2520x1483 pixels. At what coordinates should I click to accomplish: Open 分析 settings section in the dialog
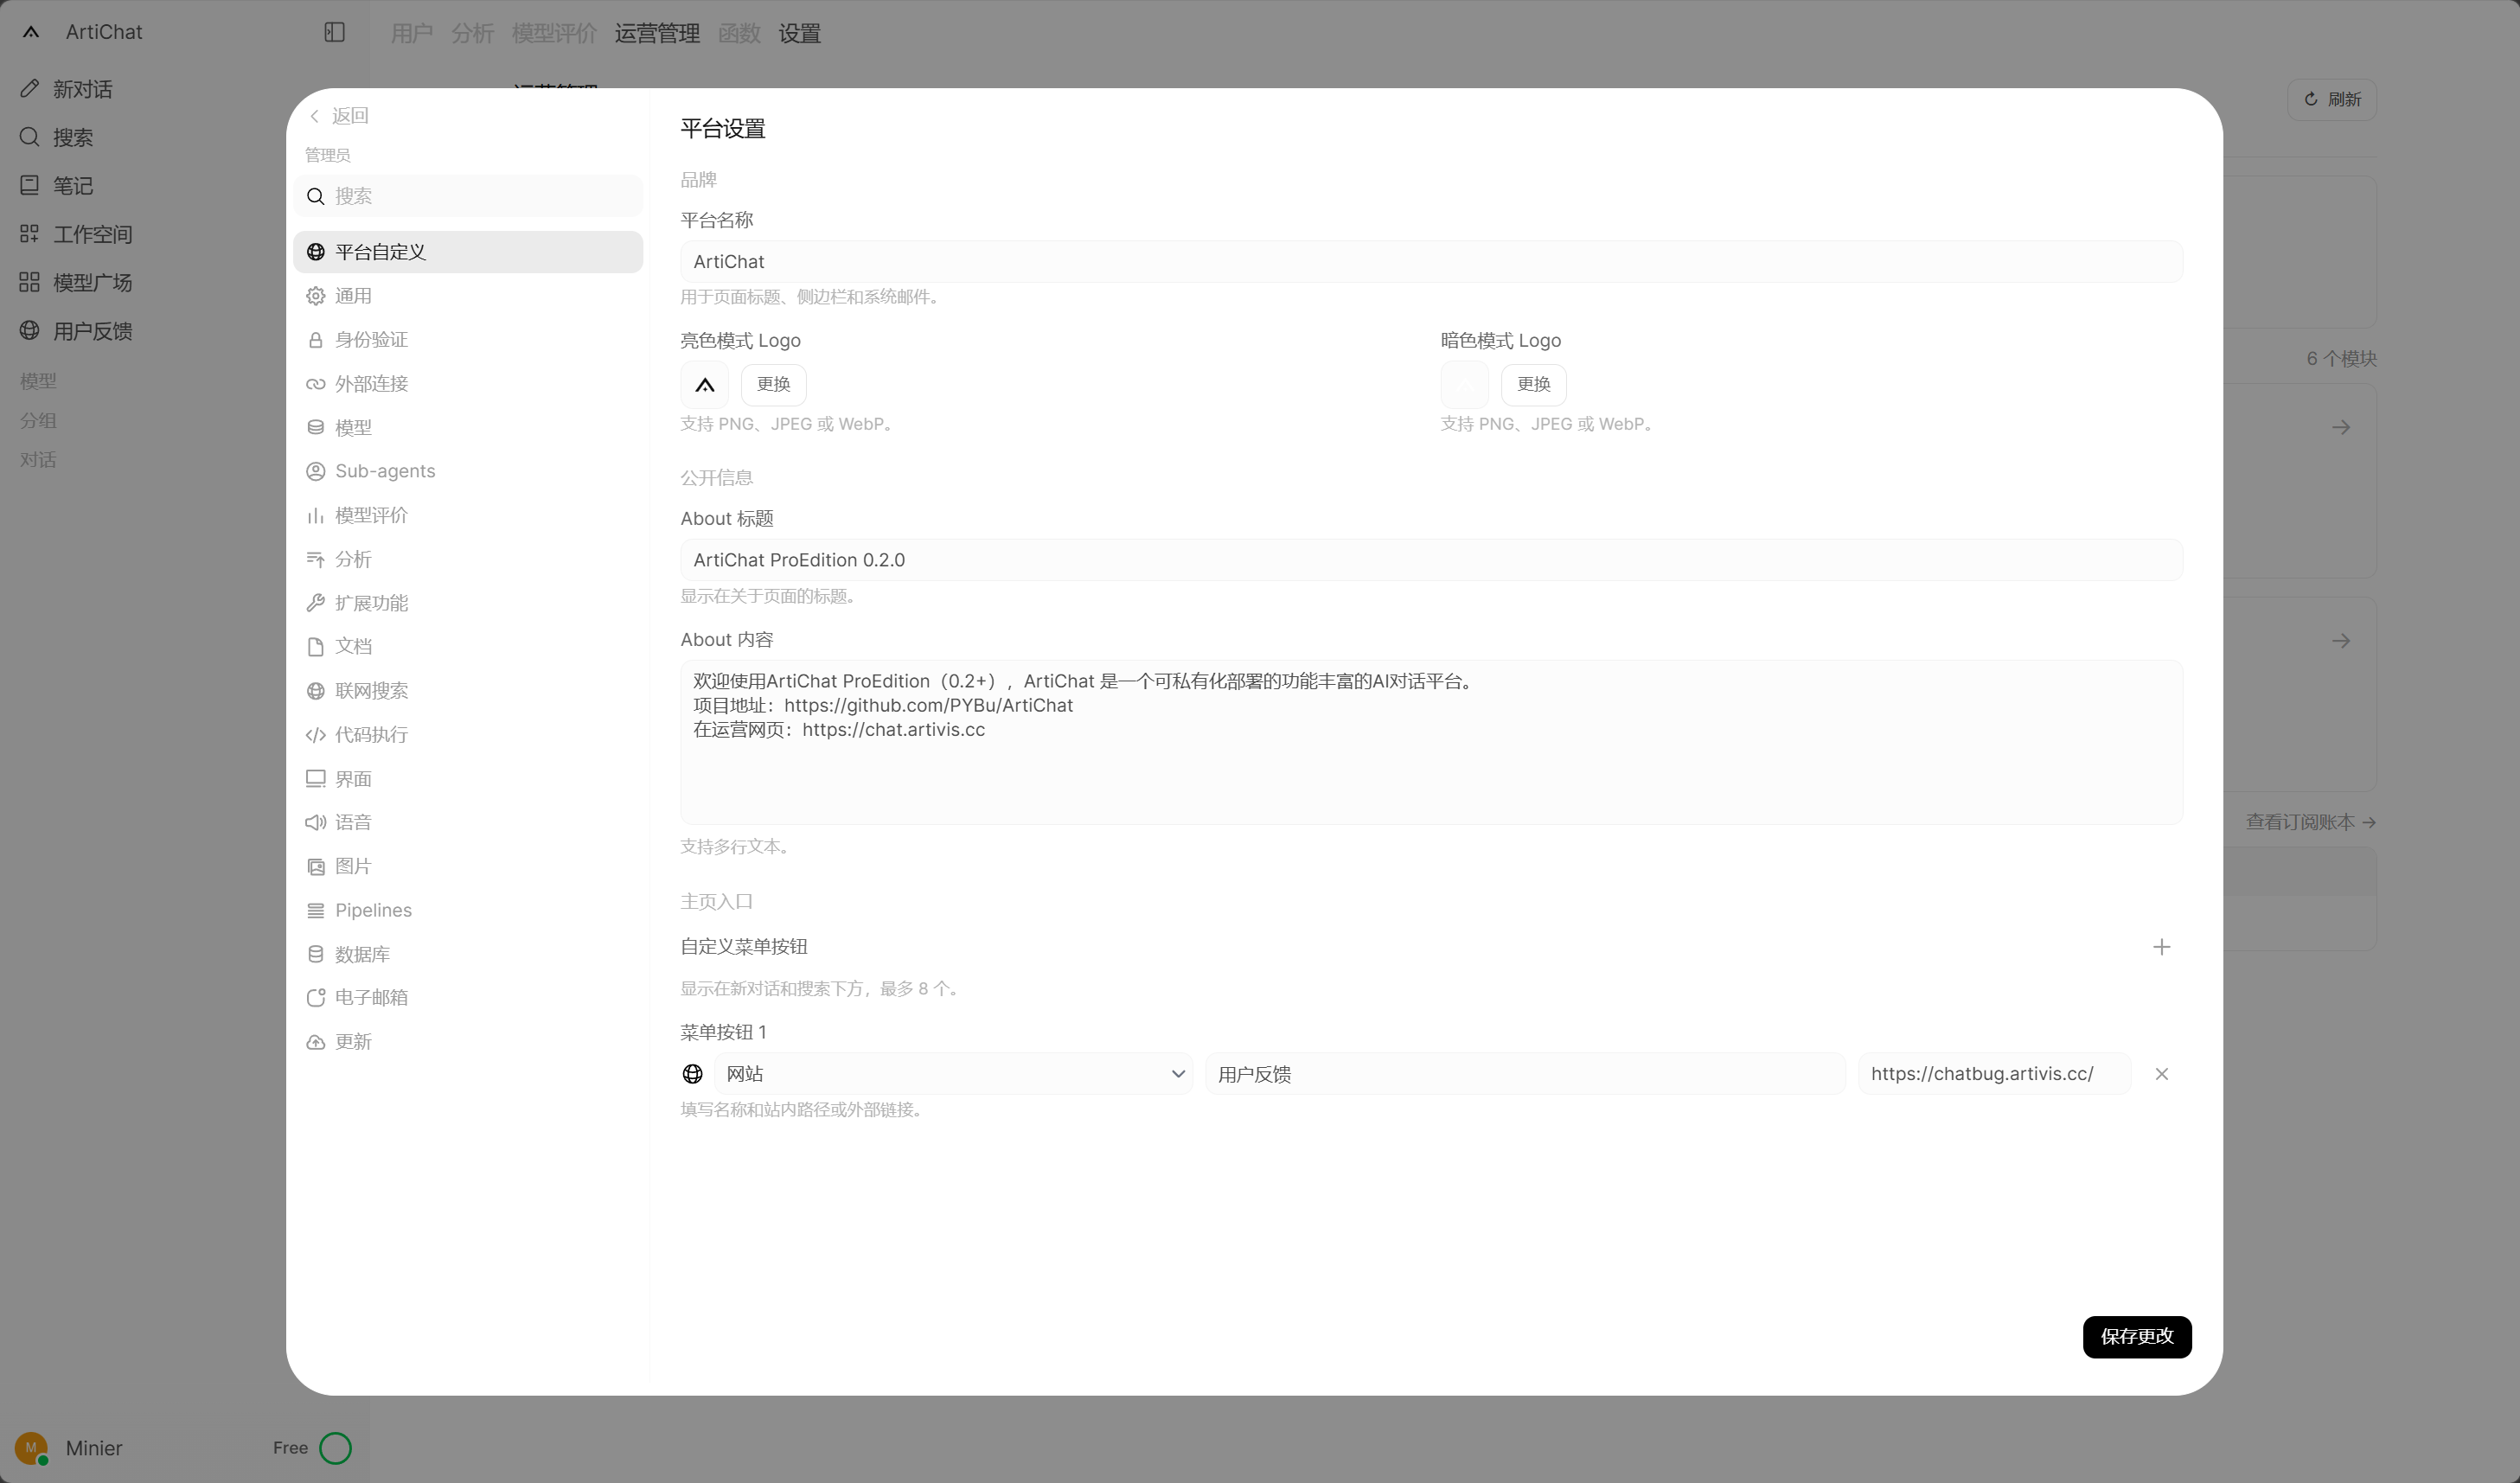pyautogui.click(x=468, y=559)
